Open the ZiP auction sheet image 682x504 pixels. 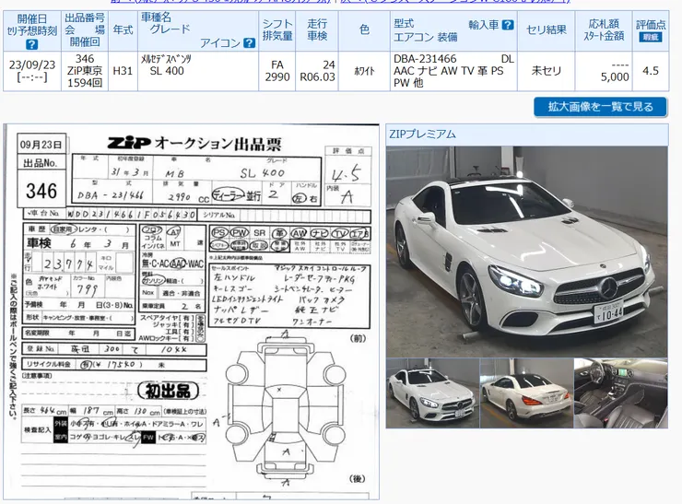point(192,311)
